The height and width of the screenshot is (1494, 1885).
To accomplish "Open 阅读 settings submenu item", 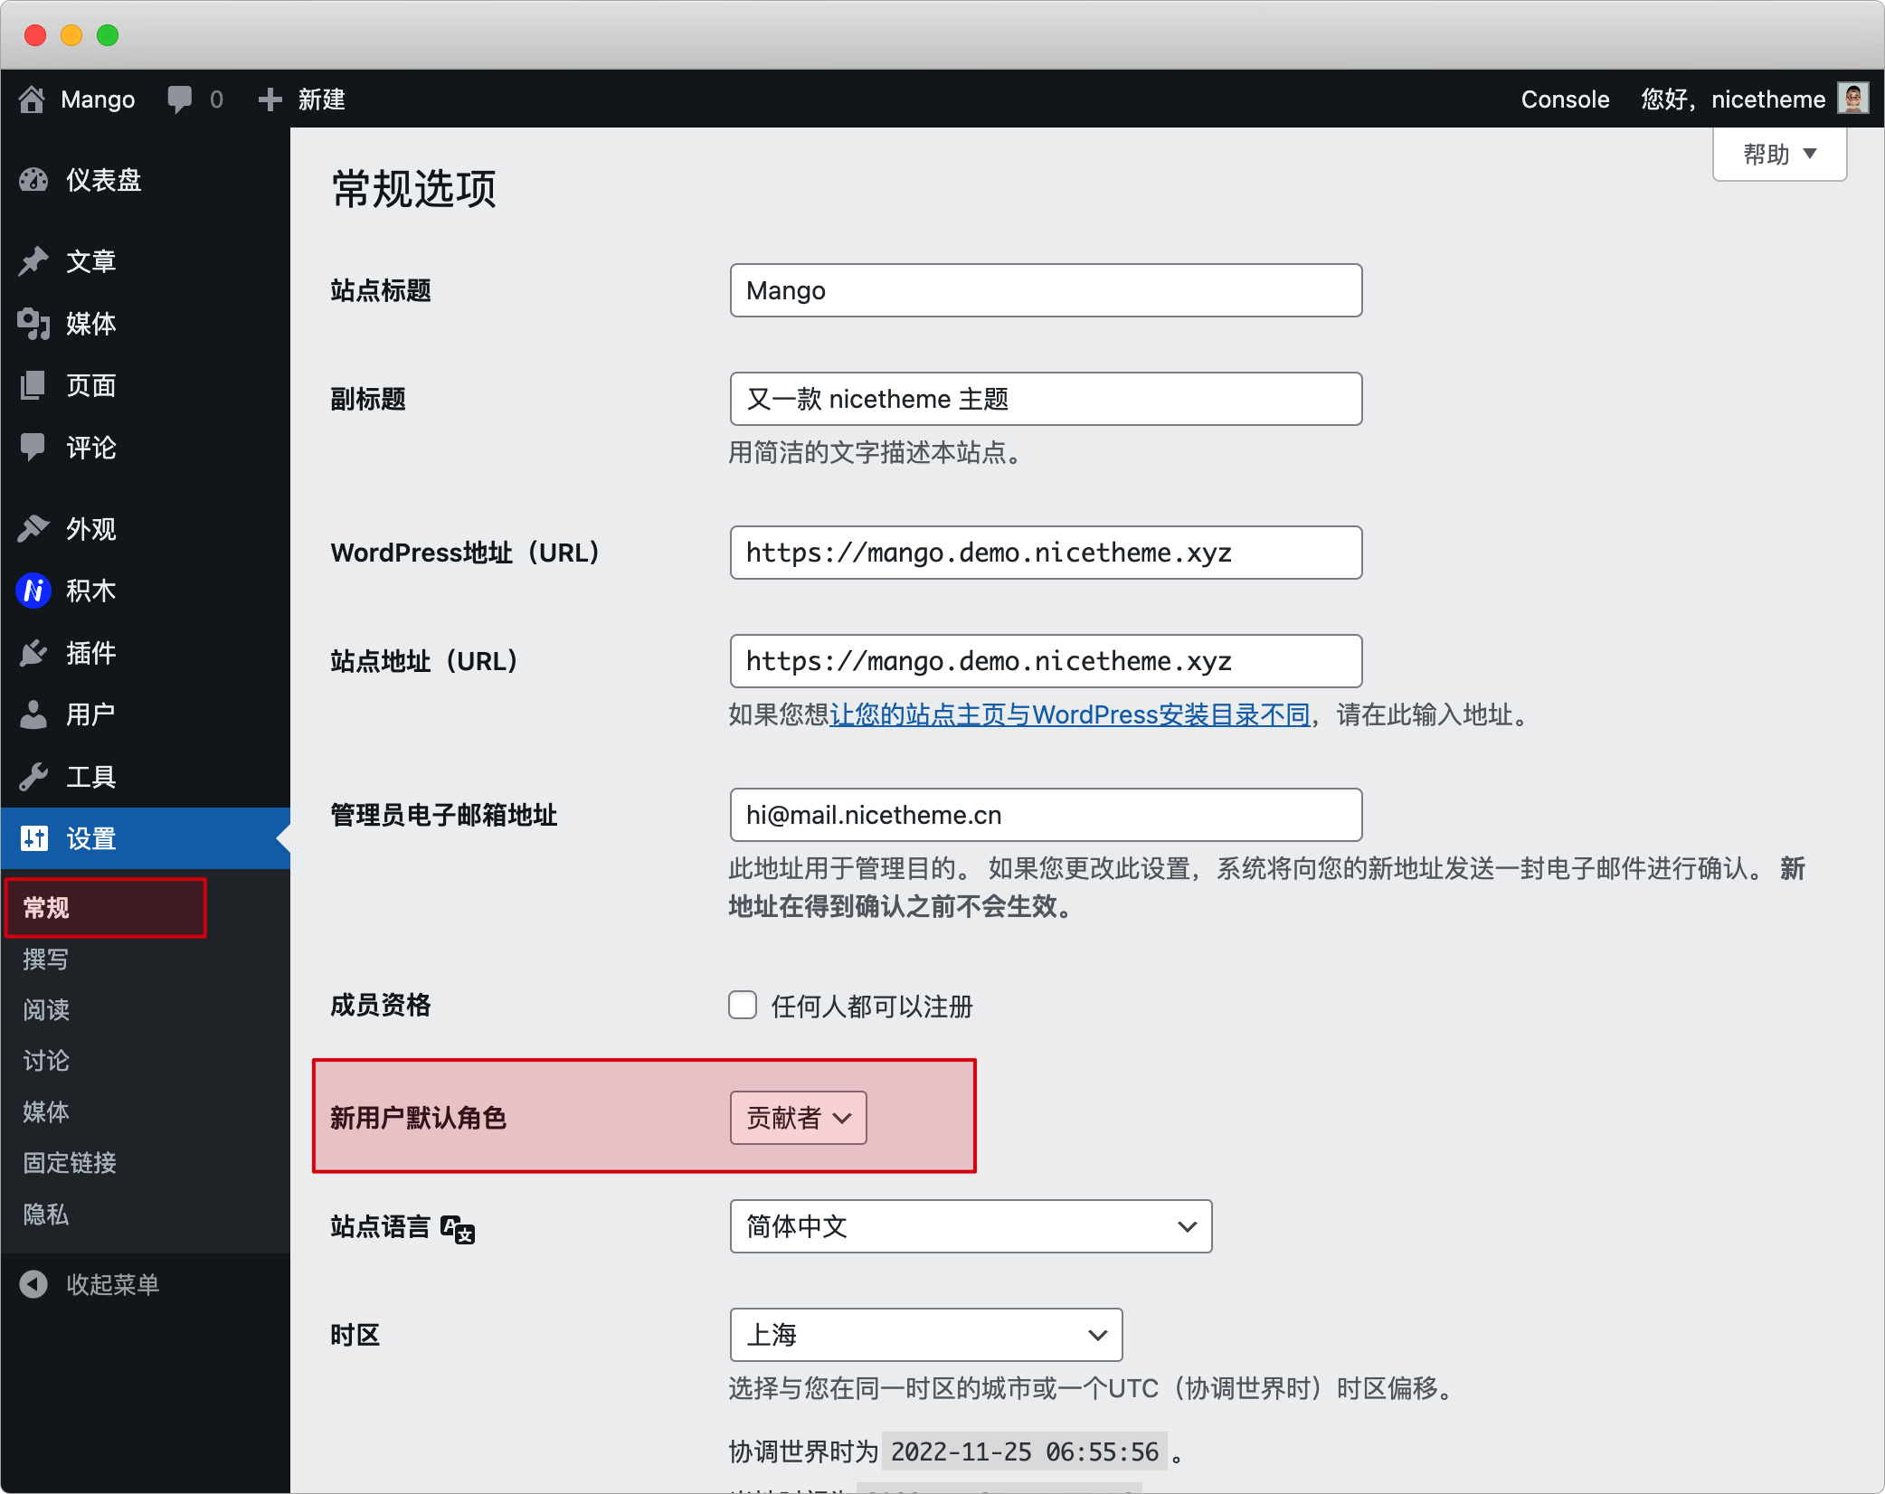I will click(x=45, y=1009).
